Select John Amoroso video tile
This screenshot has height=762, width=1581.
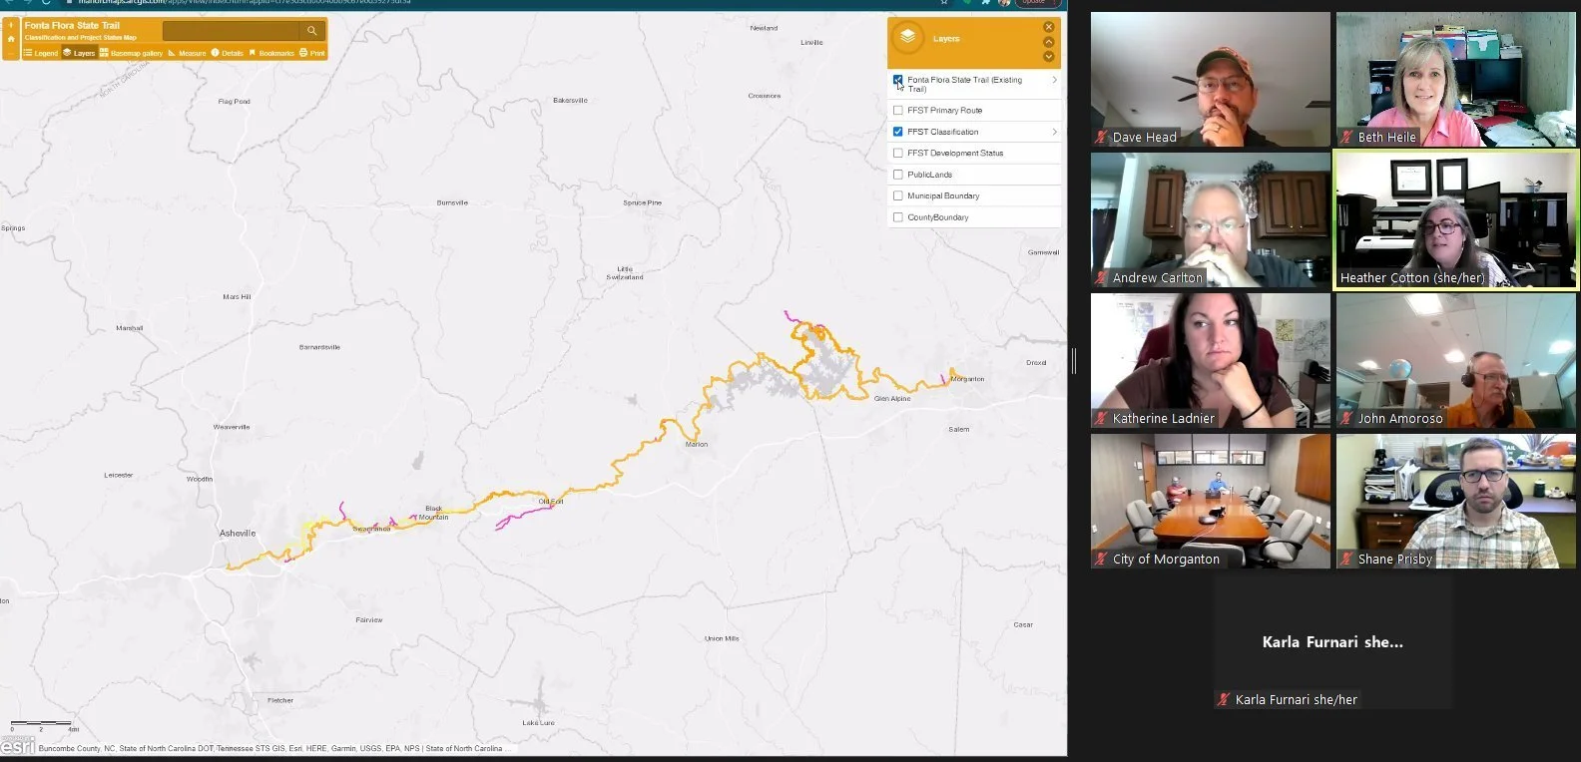click(x=1456, y=361)
